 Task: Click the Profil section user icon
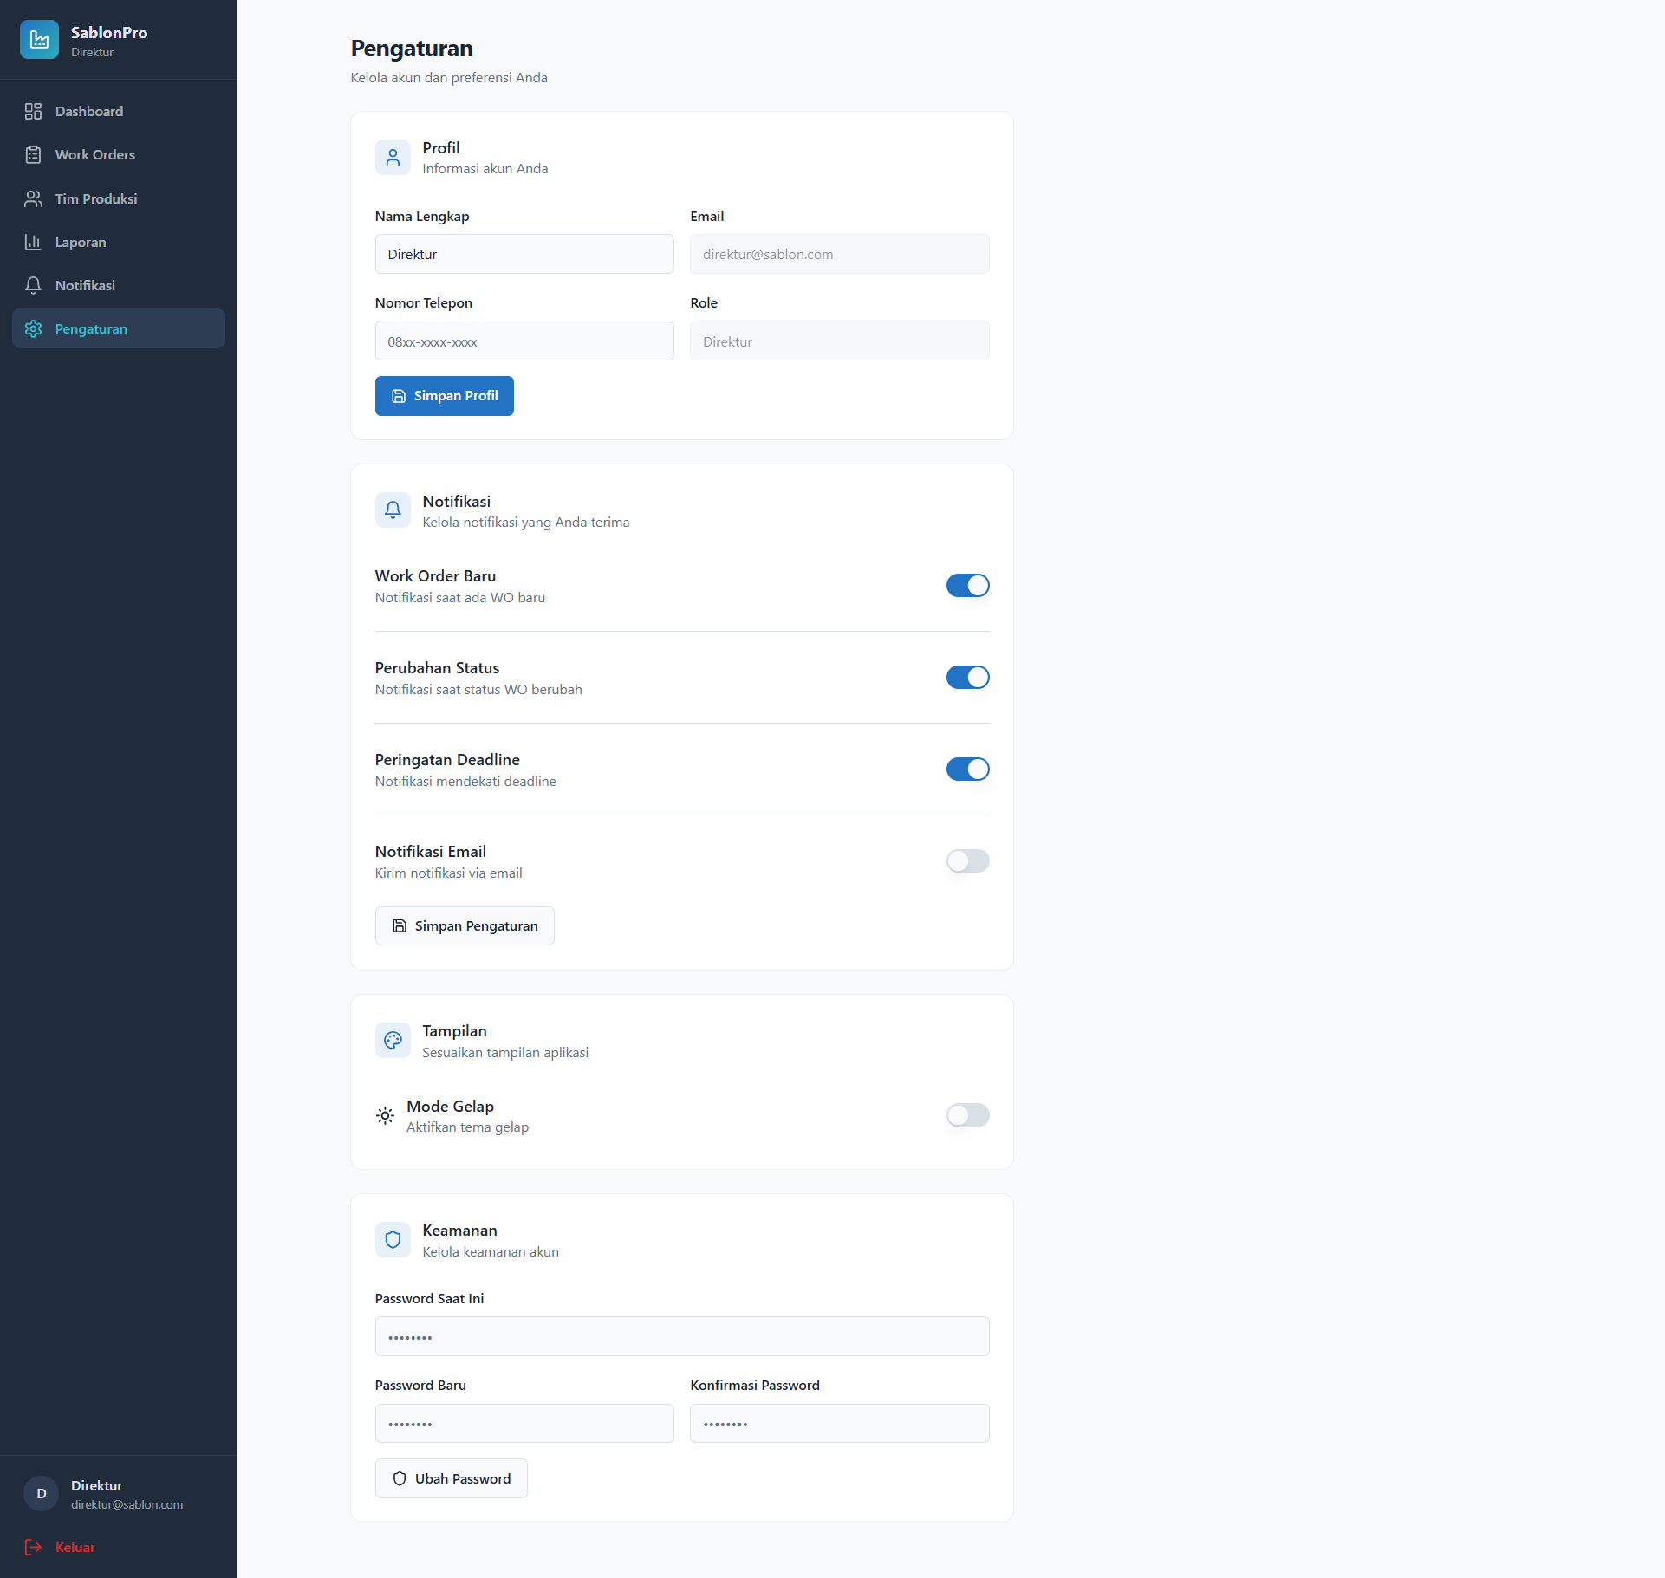393,157
